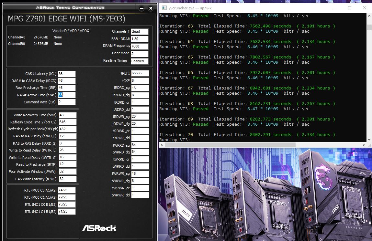Click the RAS# to CAS# Delay (tRCD) field
The width and height of the screenshot is (372, 241).
click(x=67, y=81)
